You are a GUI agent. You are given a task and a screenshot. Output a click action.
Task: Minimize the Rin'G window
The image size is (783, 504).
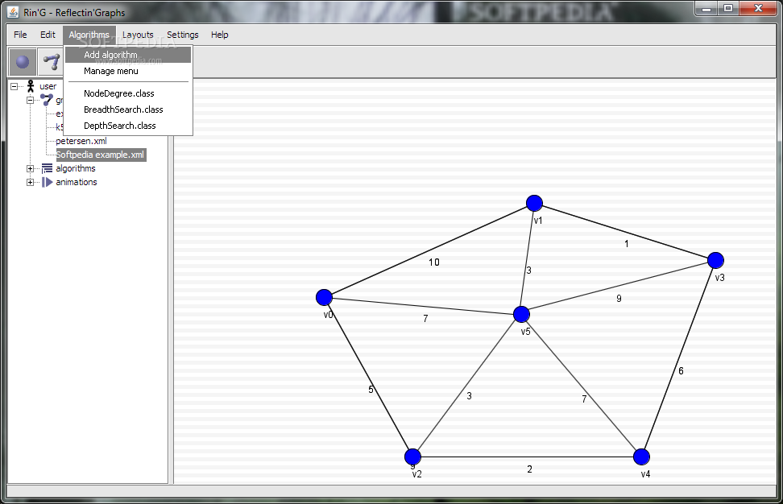(x=706, y=8)
